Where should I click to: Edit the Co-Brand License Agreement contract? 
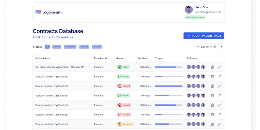219,67
